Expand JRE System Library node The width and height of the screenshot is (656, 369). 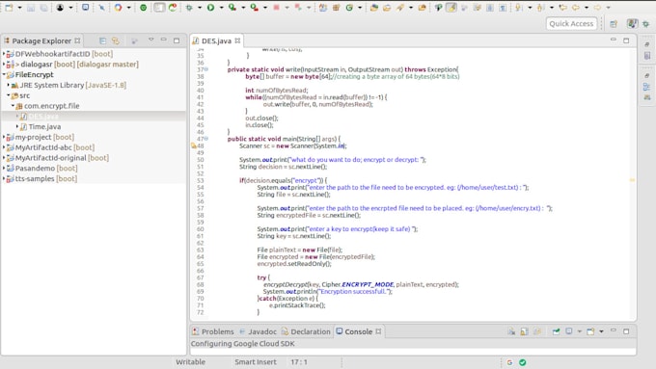pos(9,85)
